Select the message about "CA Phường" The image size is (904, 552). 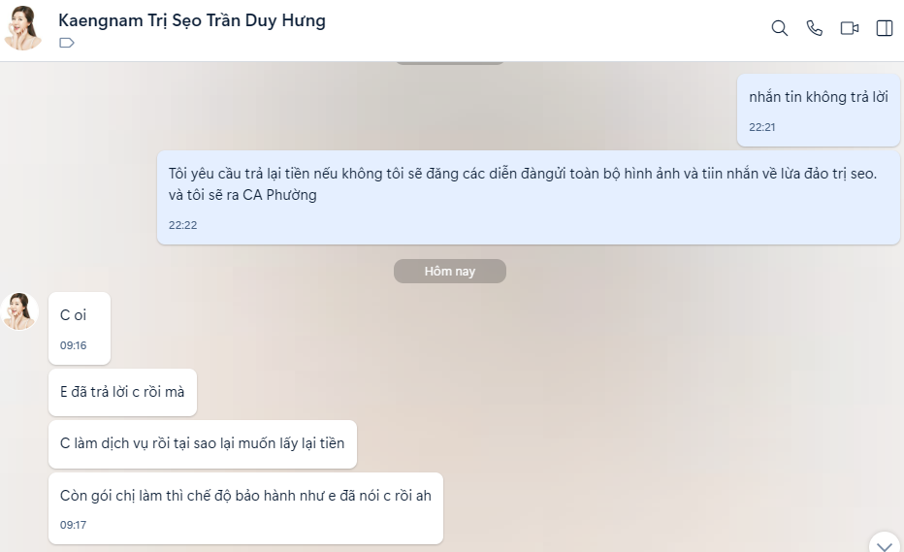point(528,197)
